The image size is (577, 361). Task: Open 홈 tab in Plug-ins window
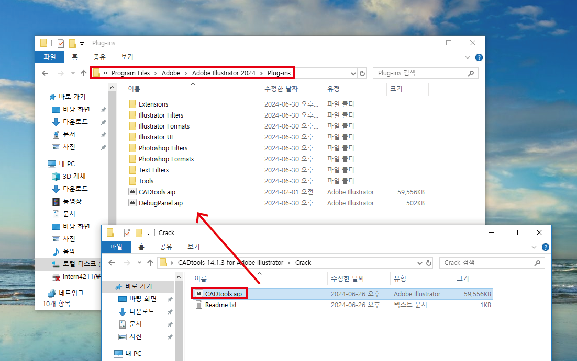click(75, 57)
